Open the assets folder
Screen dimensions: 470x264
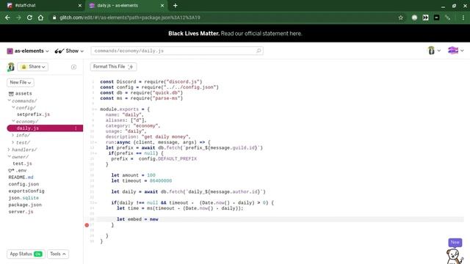coord(21,94)
